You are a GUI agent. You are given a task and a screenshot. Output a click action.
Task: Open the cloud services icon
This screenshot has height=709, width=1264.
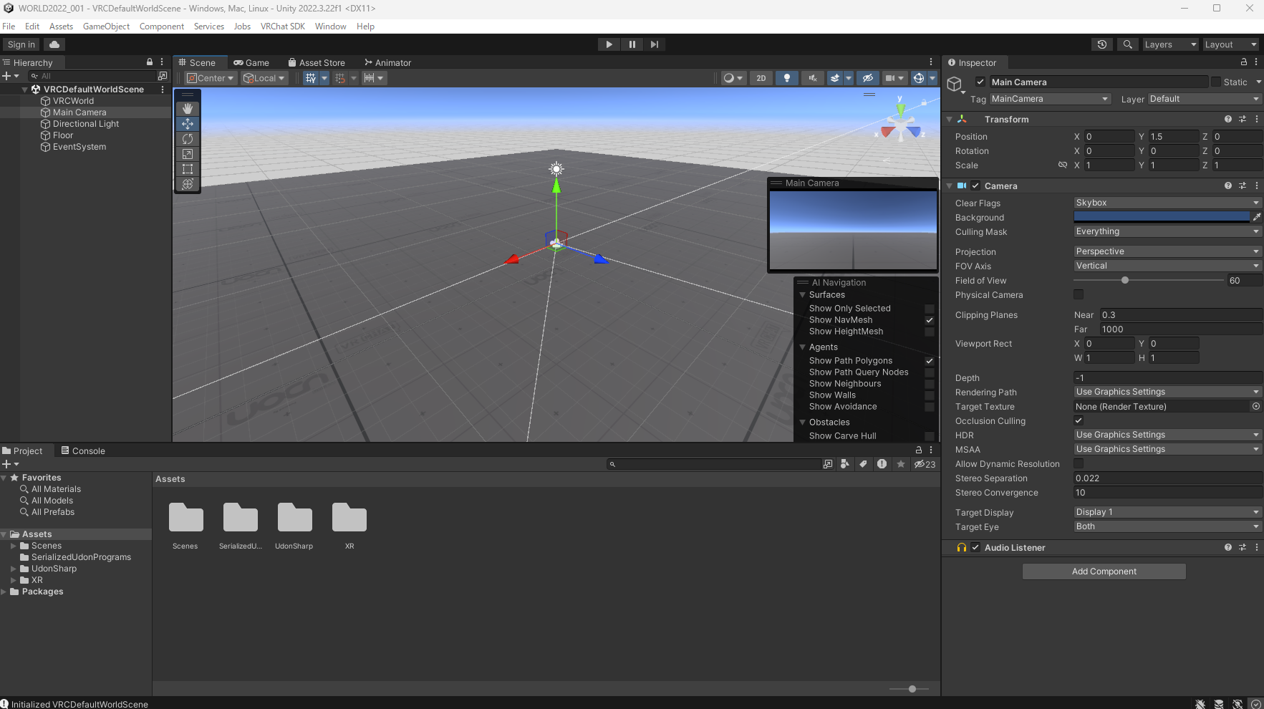tap(54, 44)
